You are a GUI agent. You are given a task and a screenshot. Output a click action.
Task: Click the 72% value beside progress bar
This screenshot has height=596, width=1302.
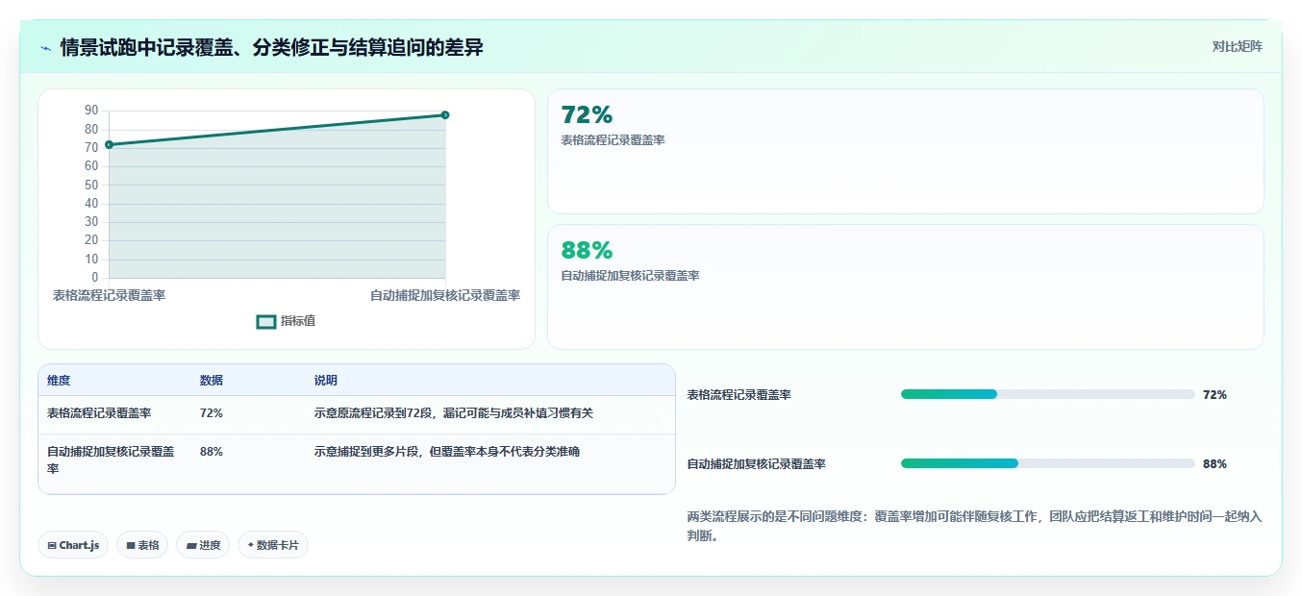1214,395
